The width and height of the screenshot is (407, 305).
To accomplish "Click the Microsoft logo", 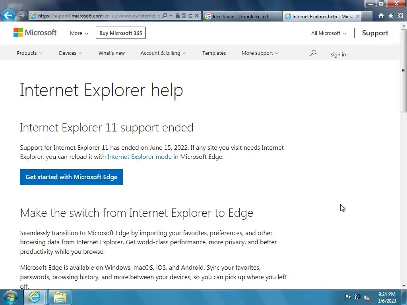I will tap(35, 33).
